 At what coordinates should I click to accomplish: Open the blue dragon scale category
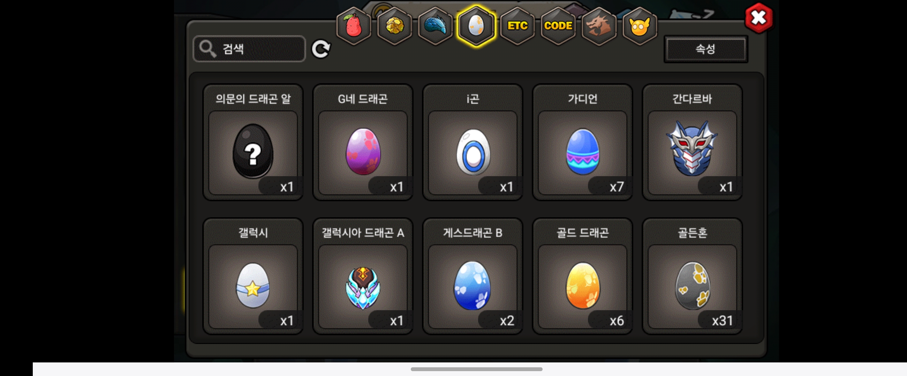tap(435, 26)
